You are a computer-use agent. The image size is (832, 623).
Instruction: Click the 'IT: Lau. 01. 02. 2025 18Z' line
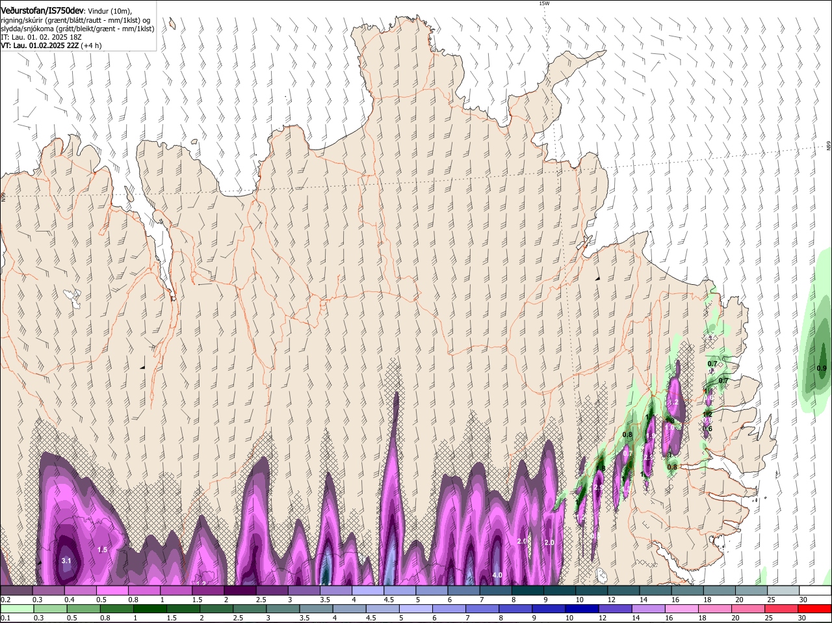(x=42, y=37)
